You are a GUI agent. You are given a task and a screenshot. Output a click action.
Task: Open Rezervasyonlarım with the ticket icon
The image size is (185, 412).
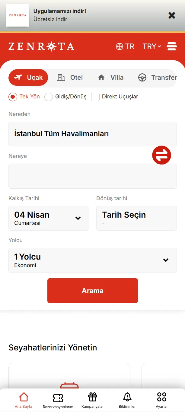click(x=58, y=396)
